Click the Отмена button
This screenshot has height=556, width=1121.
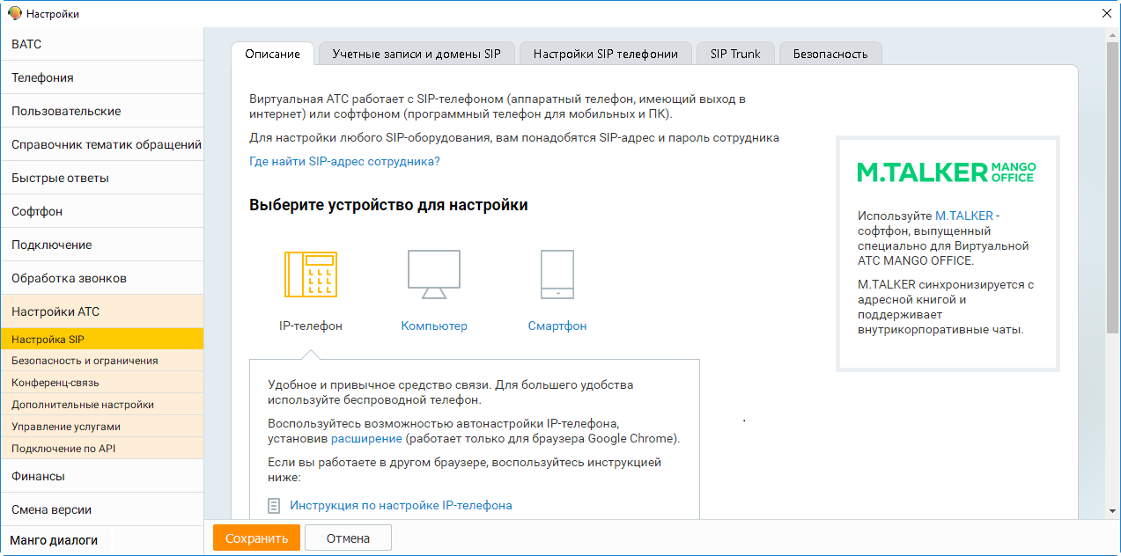(348, 538)
